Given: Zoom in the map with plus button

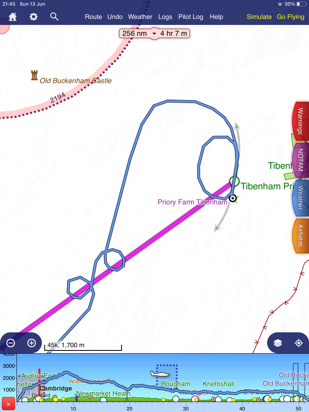Looking at the screenshot, I should point(31,343).
